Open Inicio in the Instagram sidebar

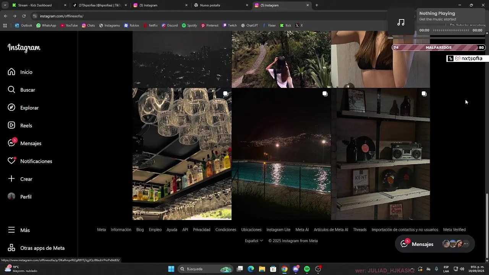(x=21, y=72)
